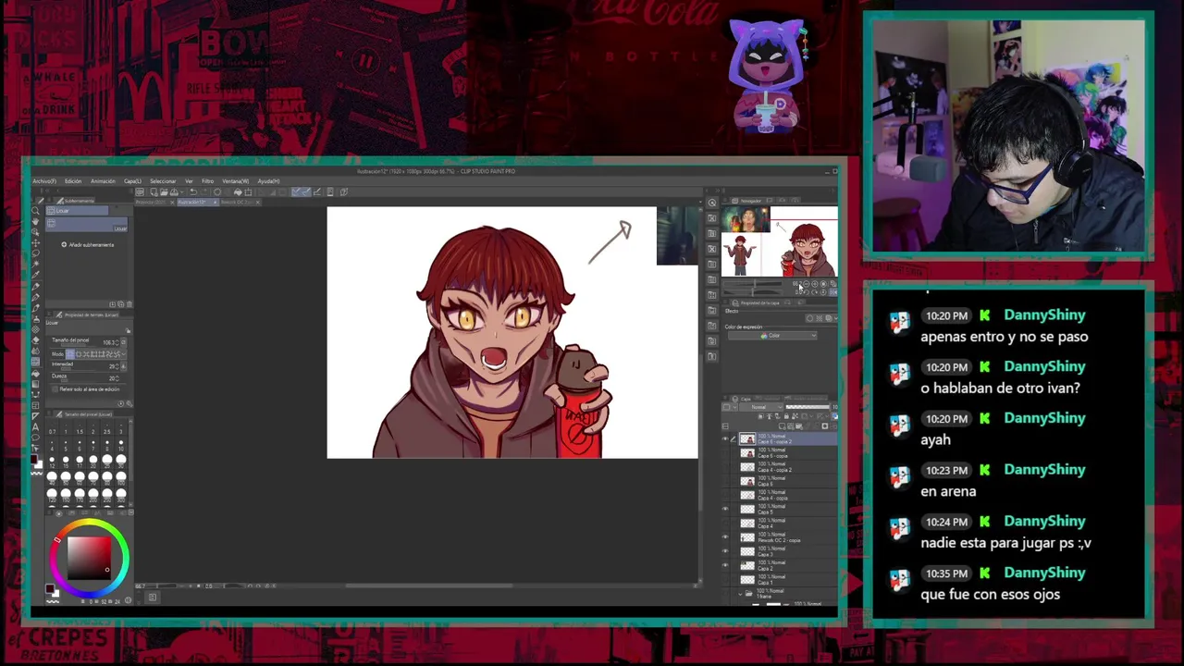Enable Referir solo al área de edición
Screen dimensions: 1184x666
pos(55,388)
